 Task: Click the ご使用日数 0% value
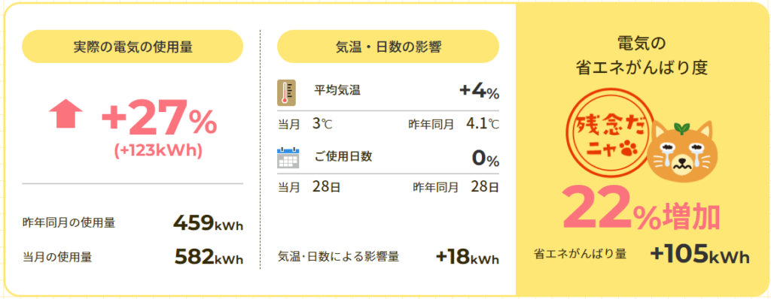coord(486,158)
